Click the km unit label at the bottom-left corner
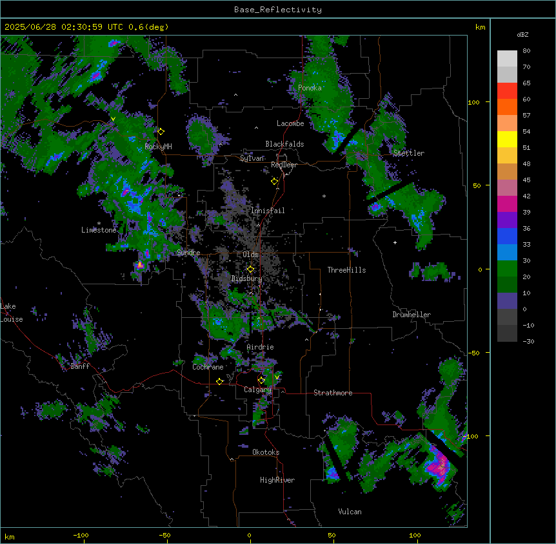Image resolution: width=556 pixels, height=544 pixels. [x=10, y=536]
